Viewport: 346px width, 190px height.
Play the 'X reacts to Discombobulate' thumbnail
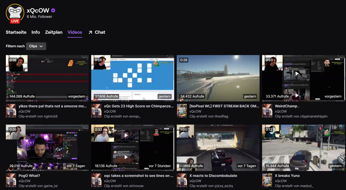pos(218,147)
